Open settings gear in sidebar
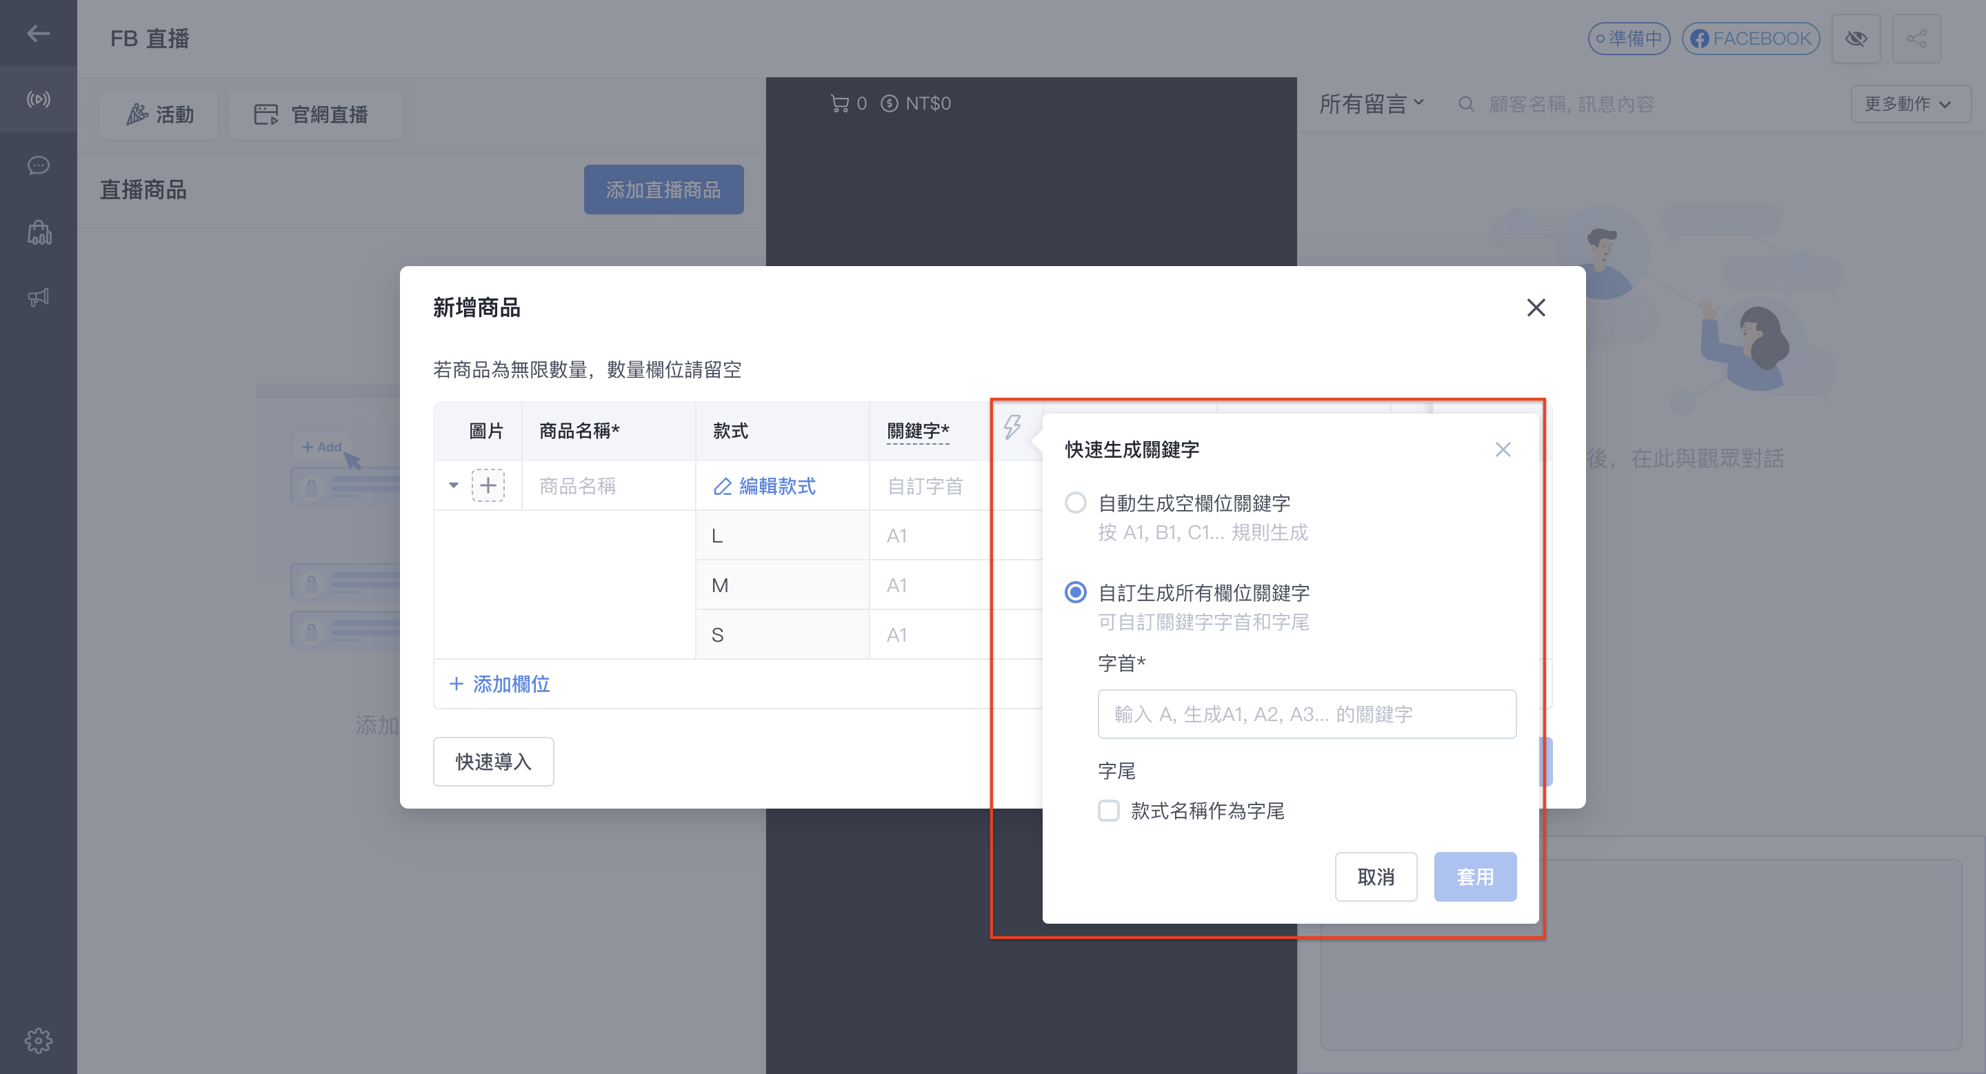1986x1074 pixels. (x=38, y=1040)
